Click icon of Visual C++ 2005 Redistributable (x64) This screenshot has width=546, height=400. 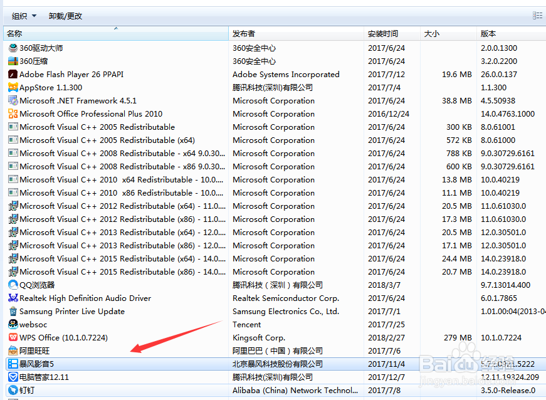coord(13,140)
